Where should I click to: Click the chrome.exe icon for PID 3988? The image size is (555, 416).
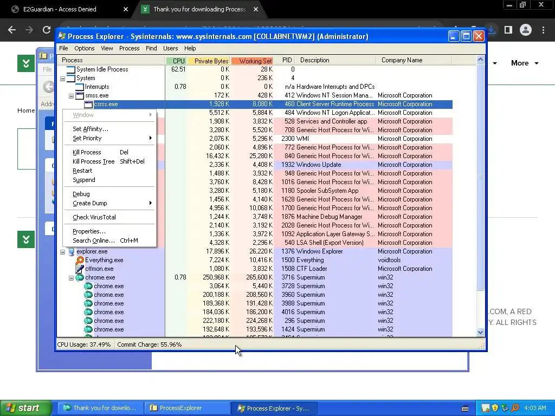tap(88, 303)
